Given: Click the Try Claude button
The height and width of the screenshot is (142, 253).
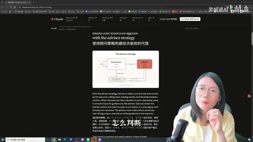Looking at the screenshot, I should point(190,19).
